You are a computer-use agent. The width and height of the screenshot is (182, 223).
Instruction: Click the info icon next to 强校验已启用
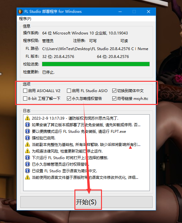point(28,138)
